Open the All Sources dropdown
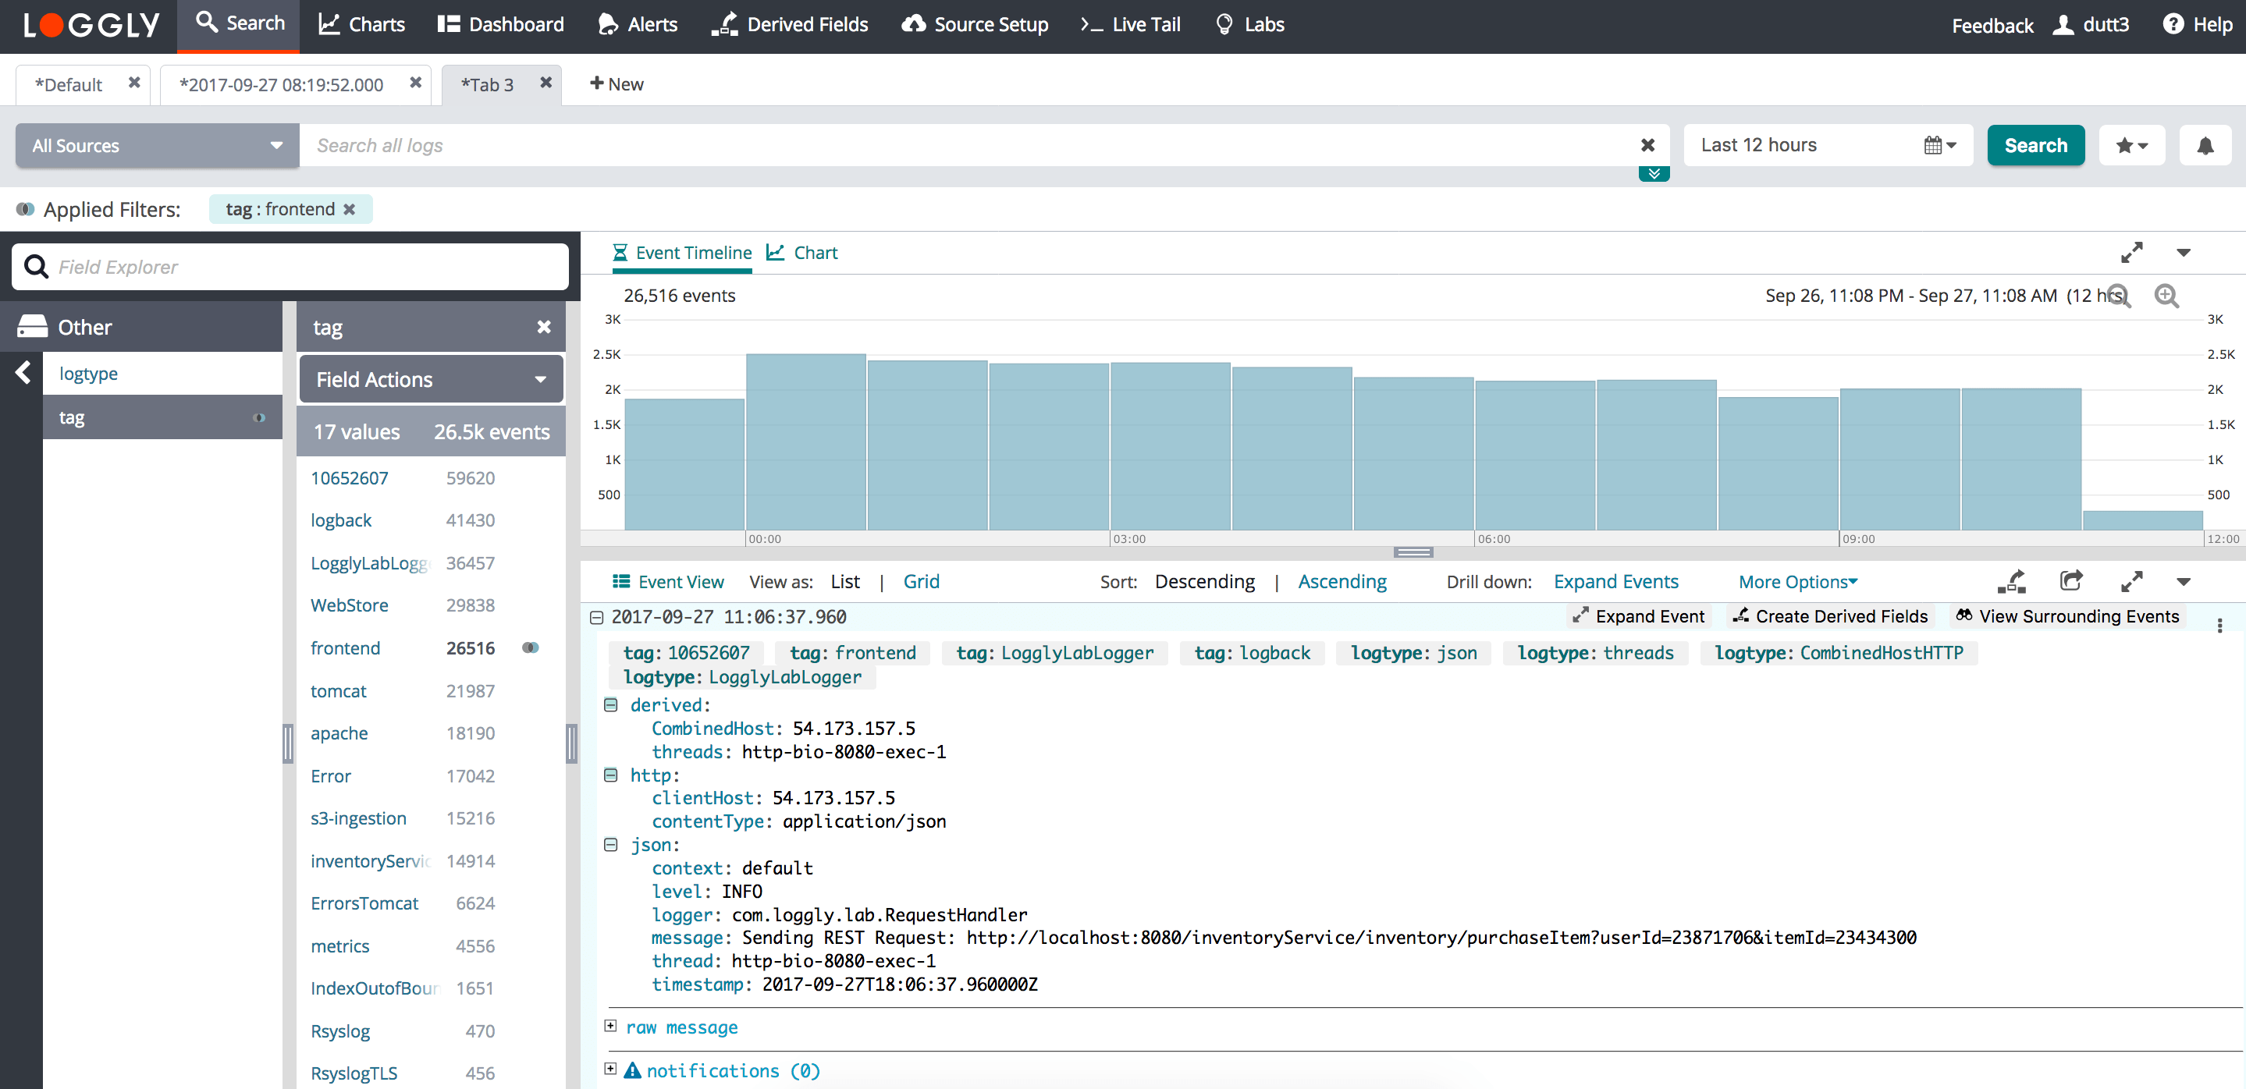The height and width of the screenshot is (1089, 2246). click(x=157, y=146)
